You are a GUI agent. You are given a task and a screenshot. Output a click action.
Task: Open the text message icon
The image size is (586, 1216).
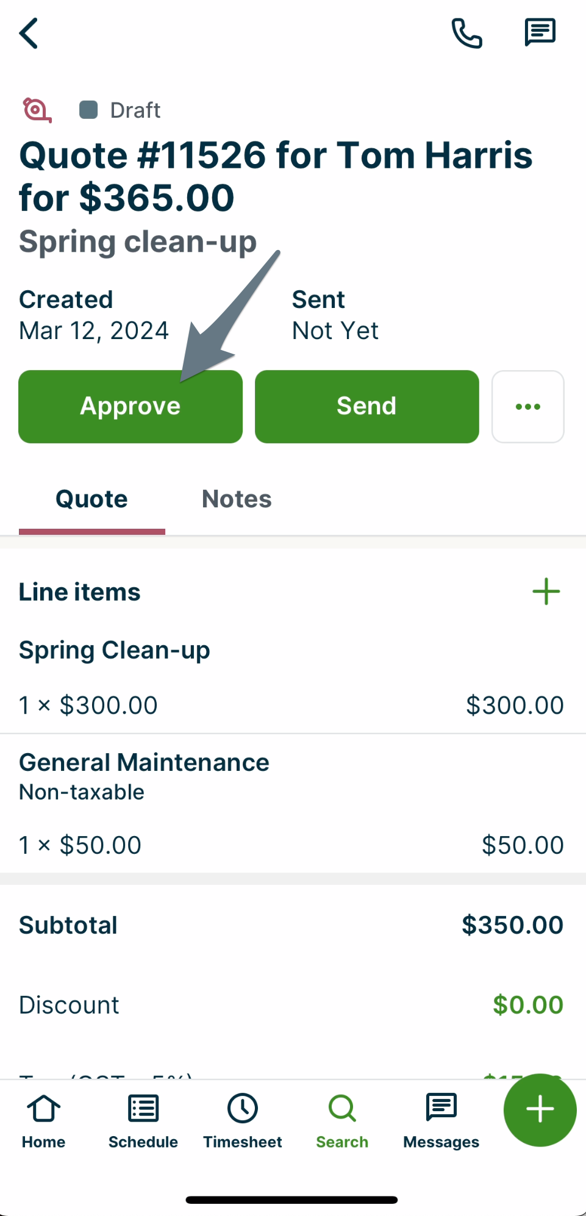click(x=539, y=31)
